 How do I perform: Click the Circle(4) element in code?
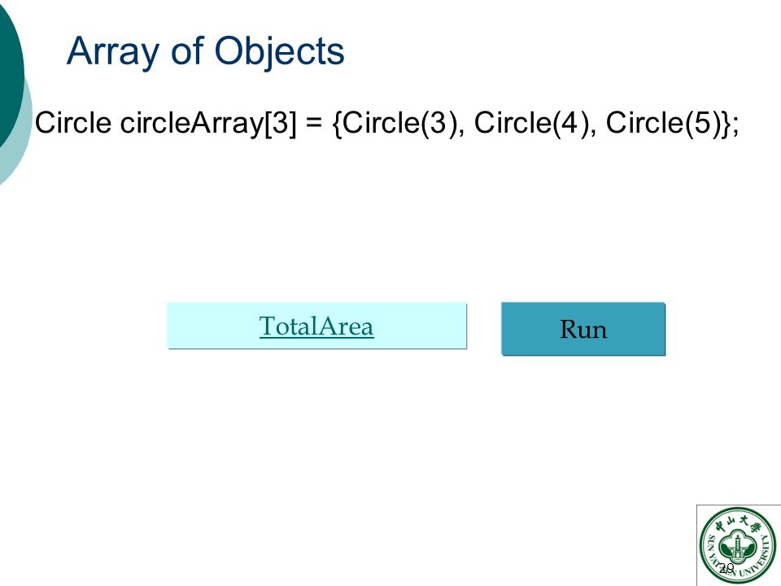(532, 123)
